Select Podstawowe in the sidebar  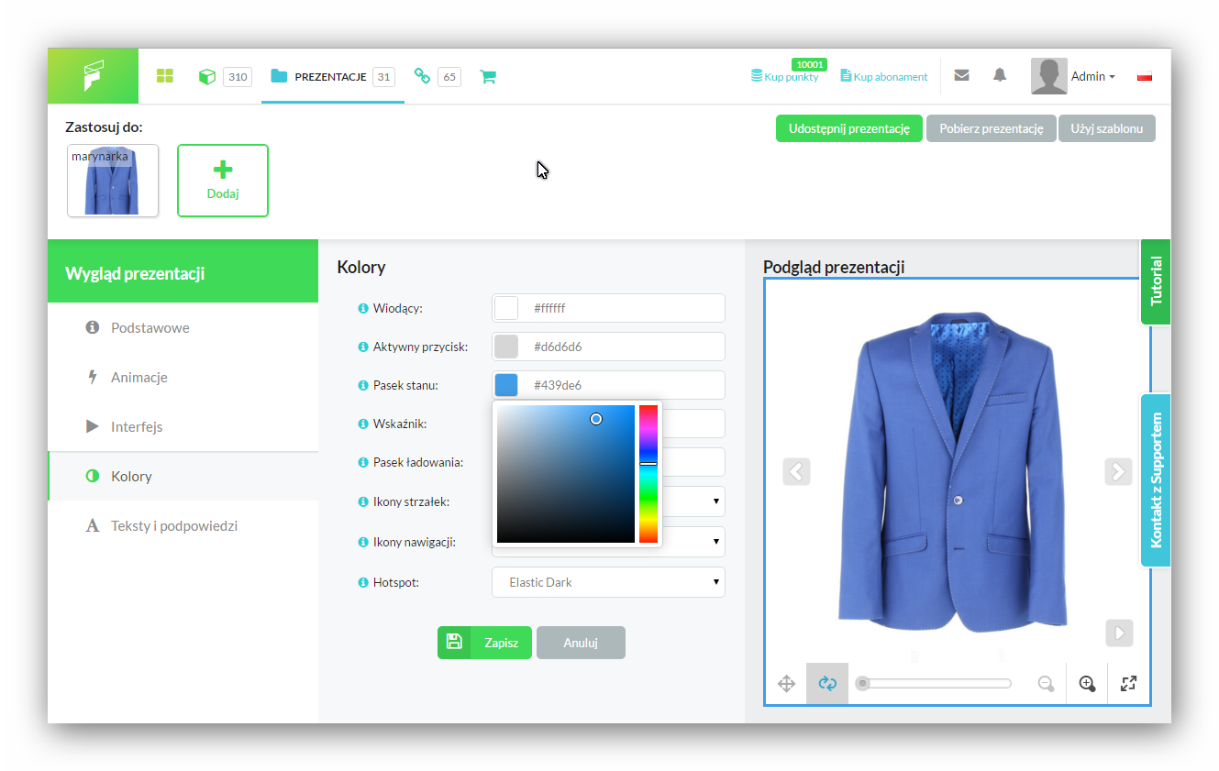183,327
